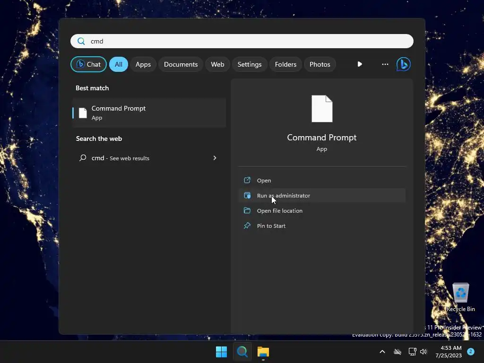Select the Recycle Bin desktop icon
This screenshot has height=363, width=484.
pyautogui.click(x=460, y=297)
